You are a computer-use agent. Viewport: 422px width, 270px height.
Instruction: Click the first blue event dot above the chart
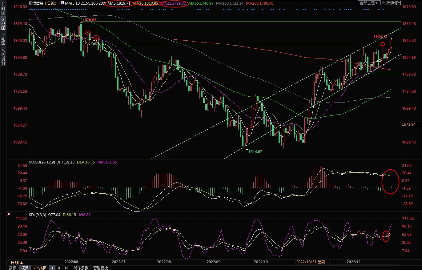[x=30, y=10]
